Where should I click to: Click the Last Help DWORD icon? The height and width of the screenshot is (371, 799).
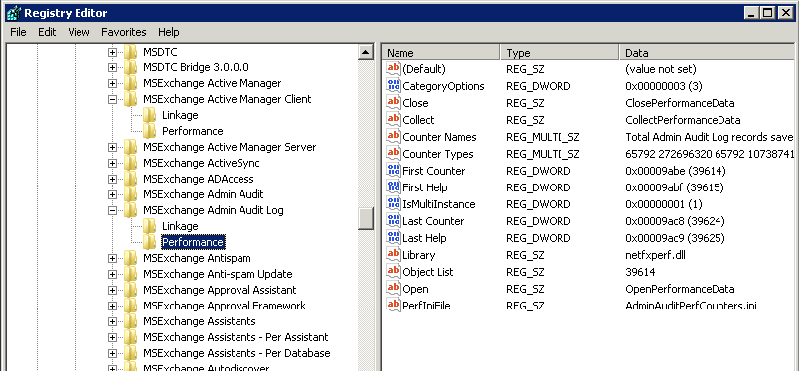coord(393,238)
